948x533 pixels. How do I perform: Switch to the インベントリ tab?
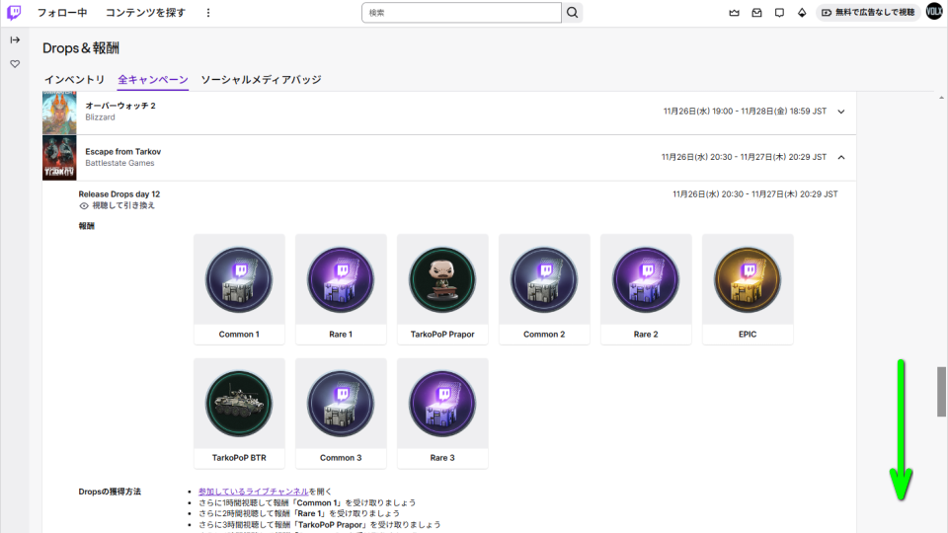[x=74, y=80]
